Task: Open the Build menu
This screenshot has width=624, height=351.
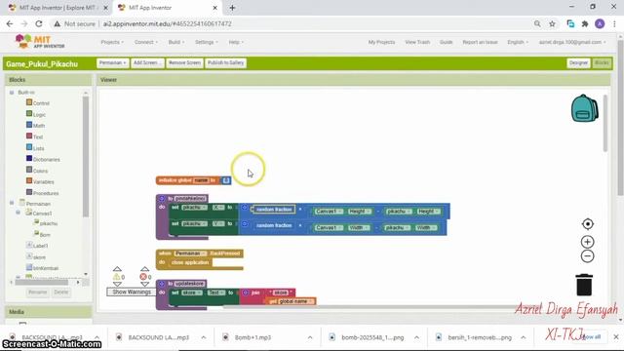Action: [x=175, y=42]
